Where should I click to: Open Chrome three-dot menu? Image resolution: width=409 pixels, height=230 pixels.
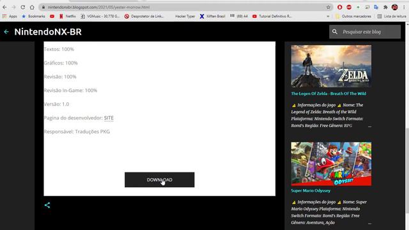[x=404, y=7]
